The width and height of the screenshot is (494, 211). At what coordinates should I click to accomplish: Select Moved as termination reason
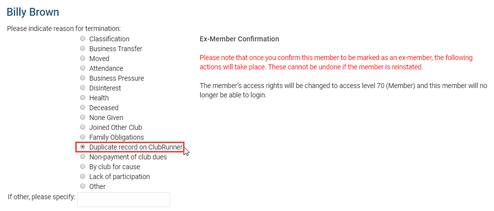click(83, 59)
